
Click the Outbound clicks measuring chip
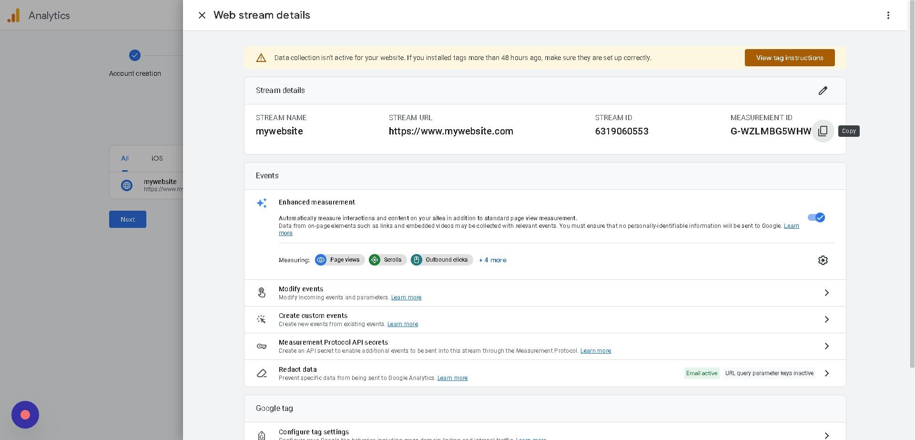pos(441,260)
